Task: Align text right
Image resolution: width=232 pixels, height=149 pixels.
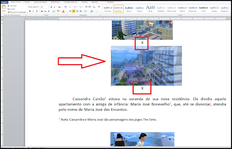Action: coord(77,11)
